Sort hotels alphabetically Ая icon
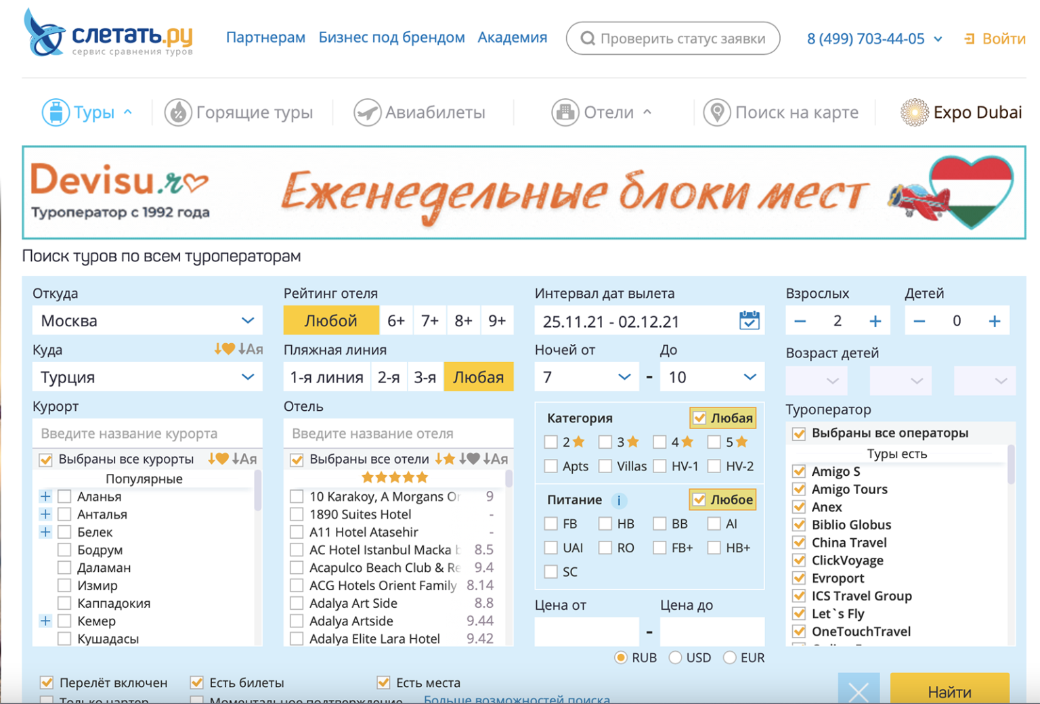The image size is (1040, 704). coord(496,459)
